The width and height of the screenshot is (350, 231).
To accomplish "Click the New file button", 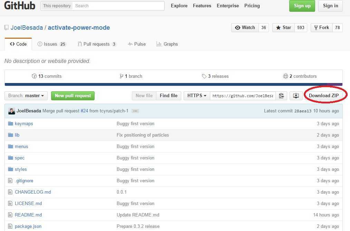I will tap(144, 96).
